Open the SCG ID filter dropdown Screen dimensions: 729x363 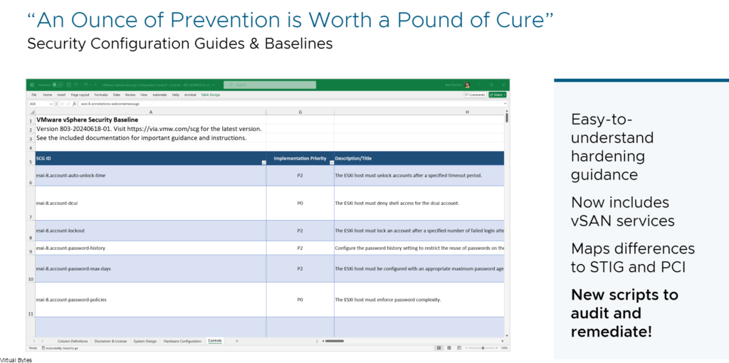click(x=263, y=163)
